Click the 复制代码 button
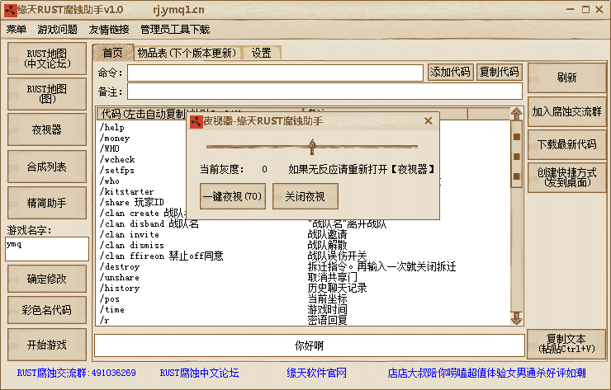 point(500,72)
